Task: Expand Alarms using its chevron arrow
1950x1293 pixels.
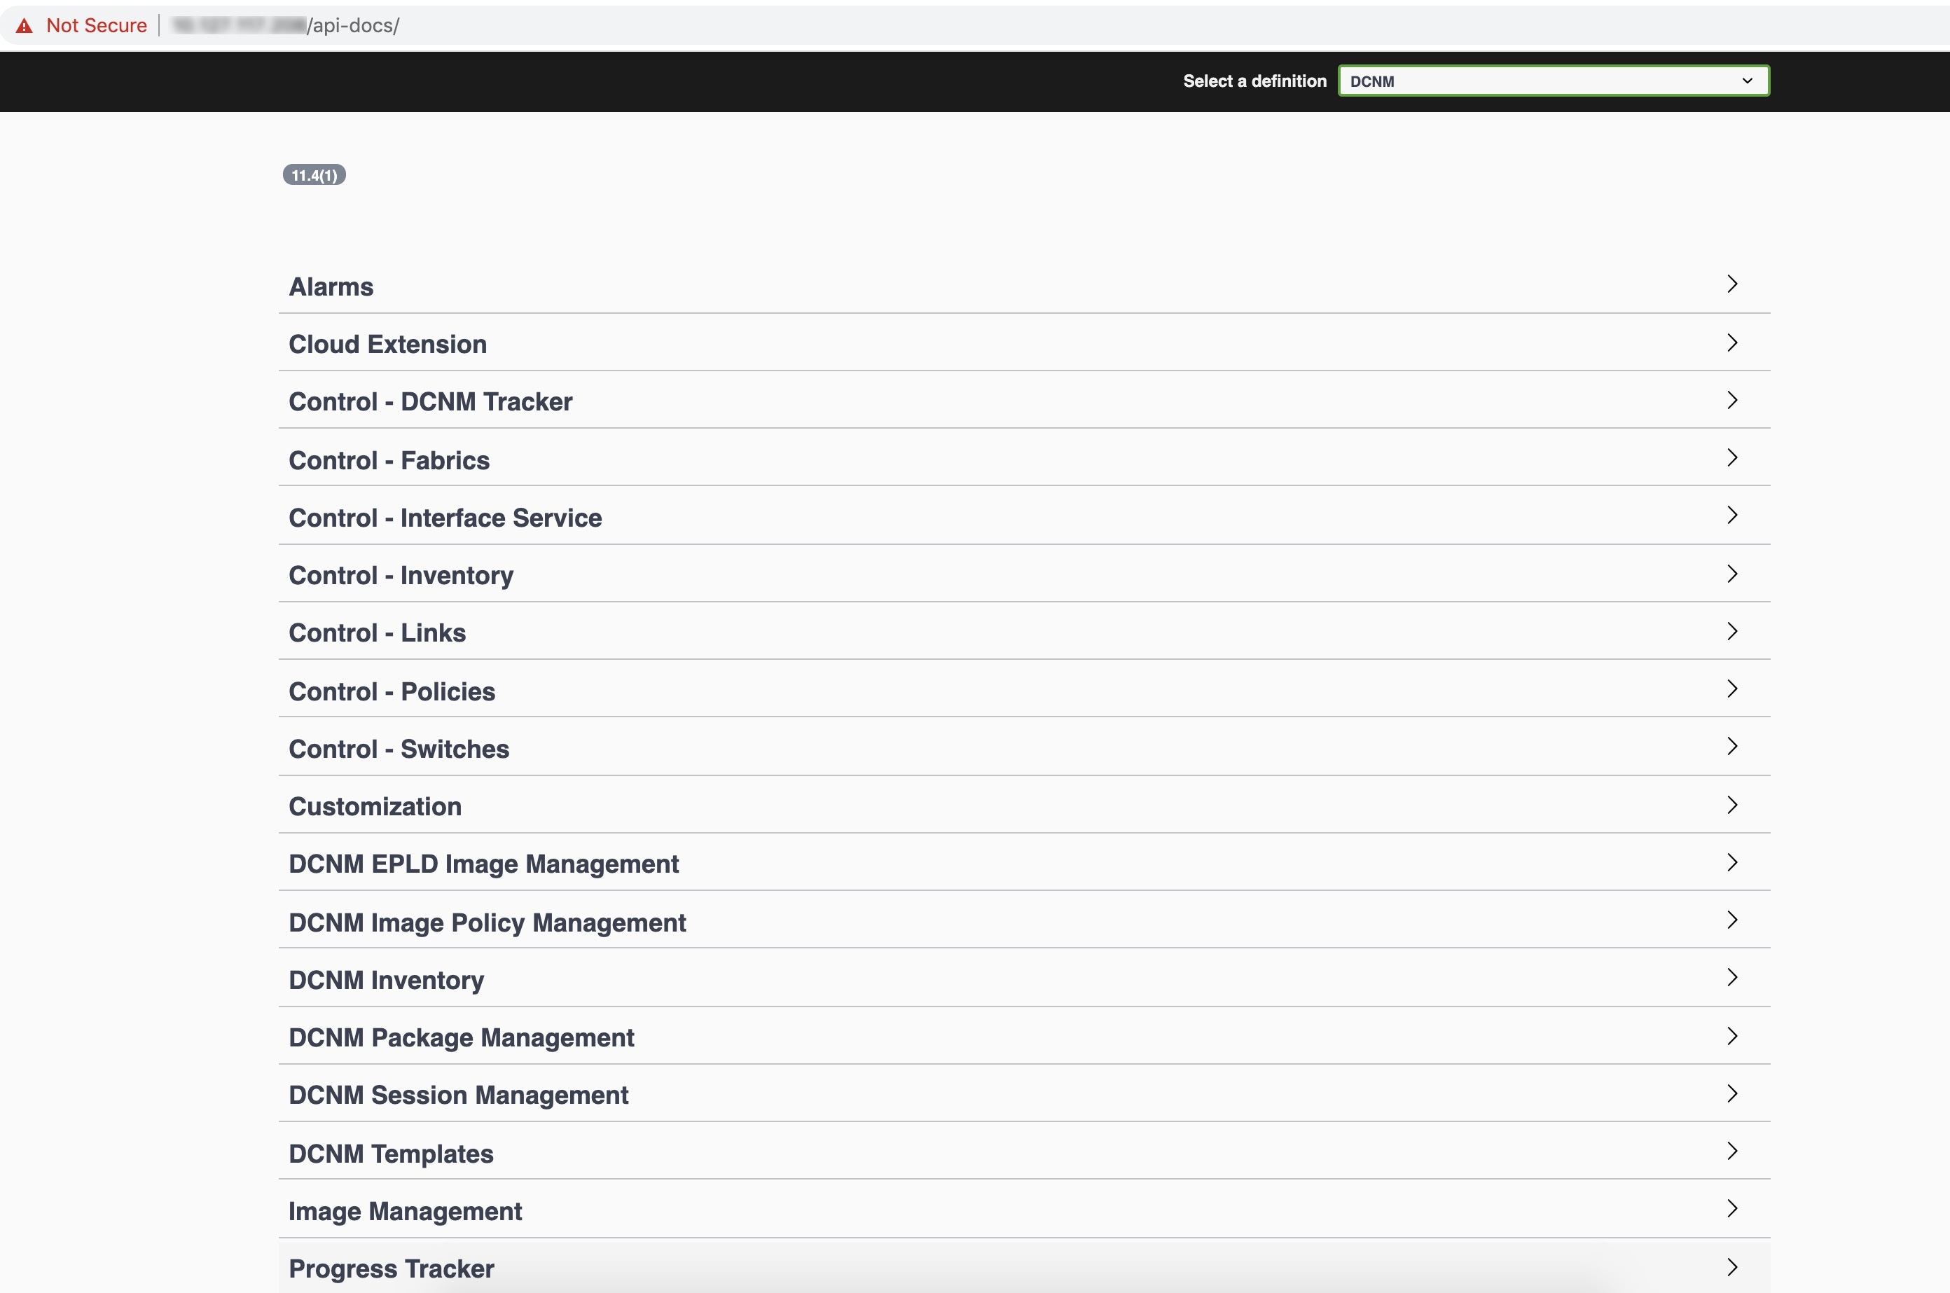Action: click(1732, 284)
